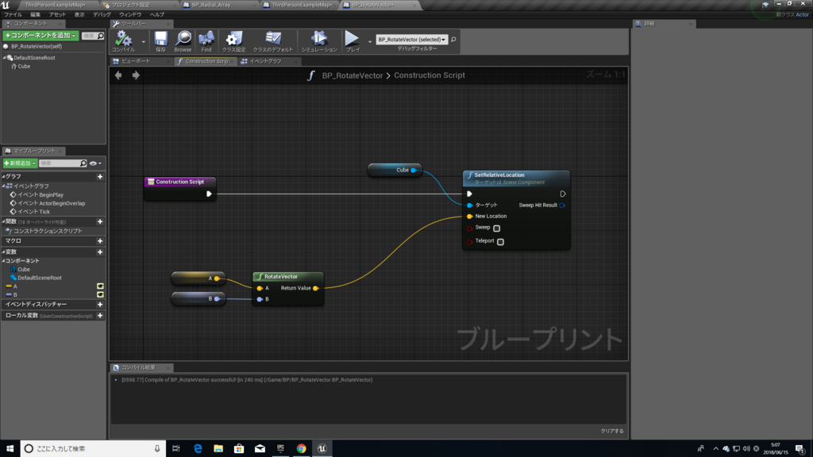This screenshot has width=813, height=457.
Task: Select the RotateVector node header
Action: coord(288,277)
